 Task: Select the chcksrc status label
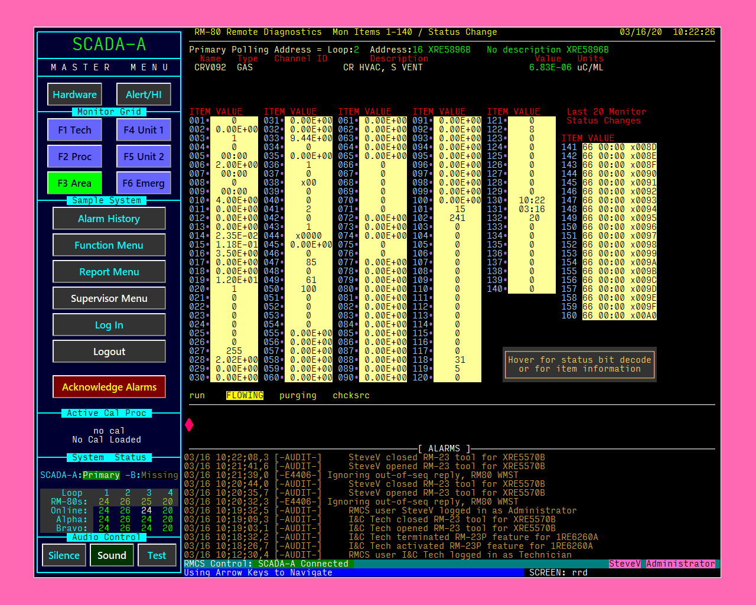point(351,395)
